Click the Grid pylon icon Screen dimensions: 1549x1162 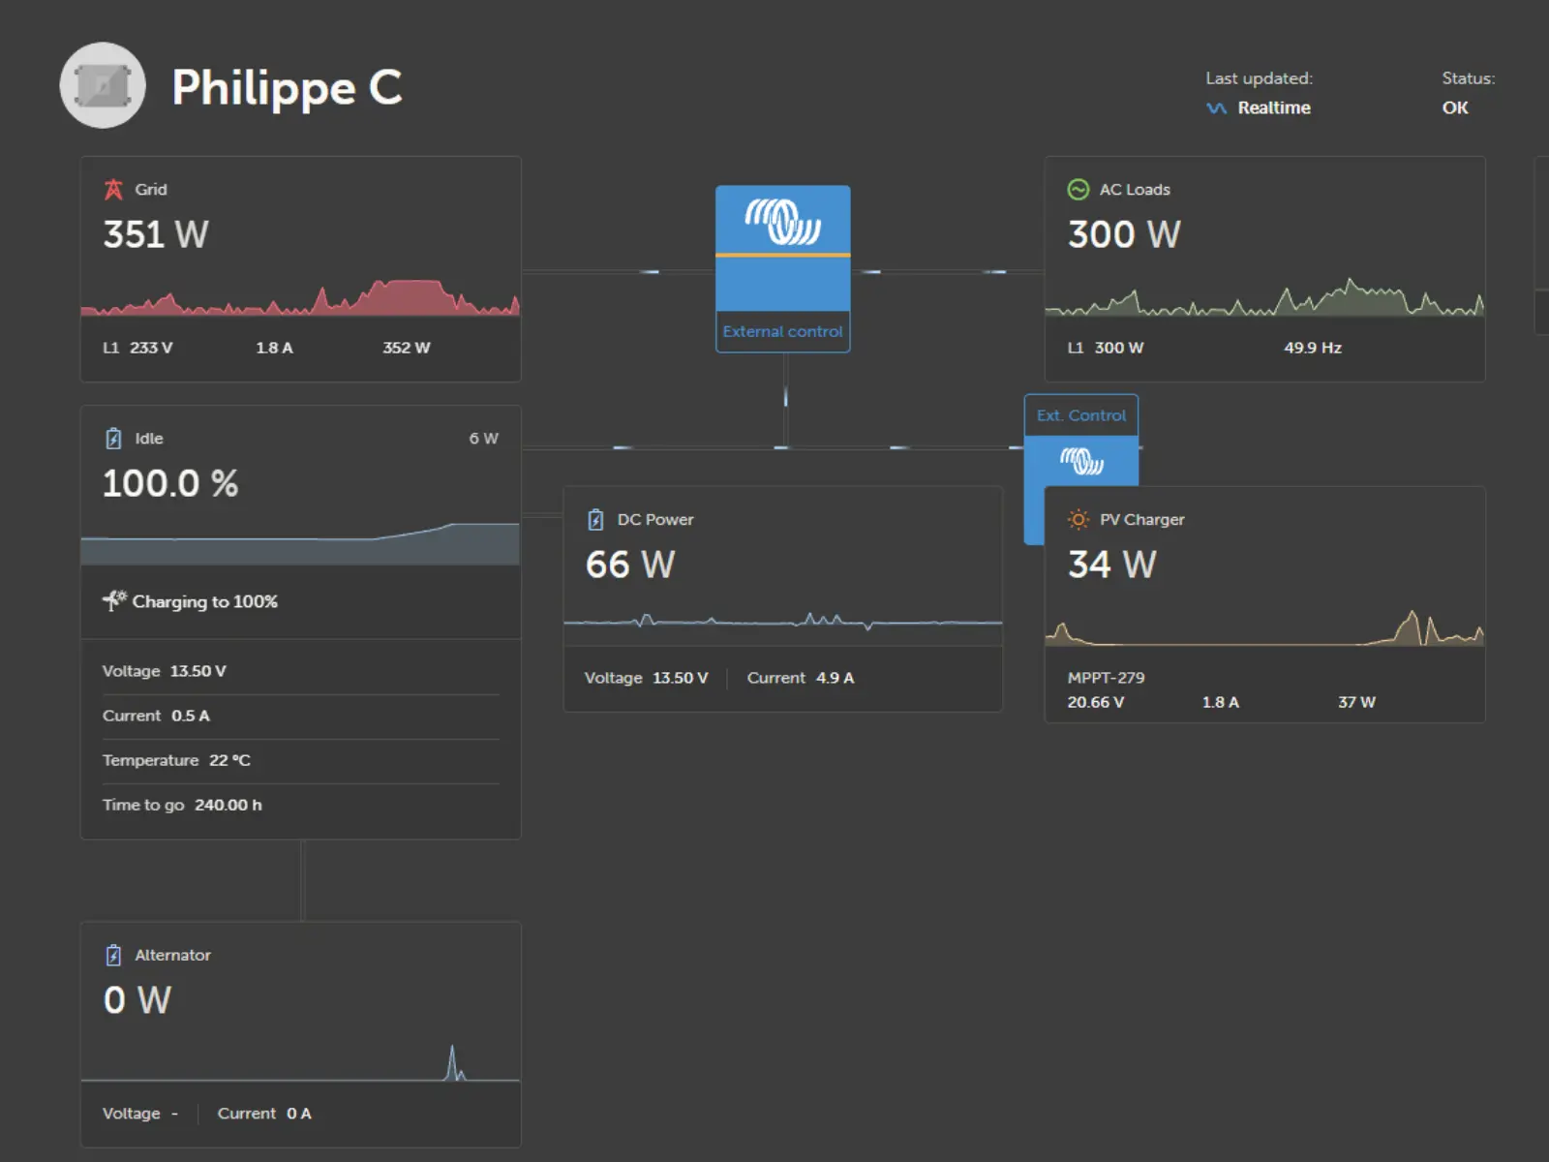[113, 189]
